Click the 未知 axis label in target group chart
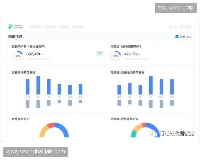The image size is (200, 160). coord(80,97)
